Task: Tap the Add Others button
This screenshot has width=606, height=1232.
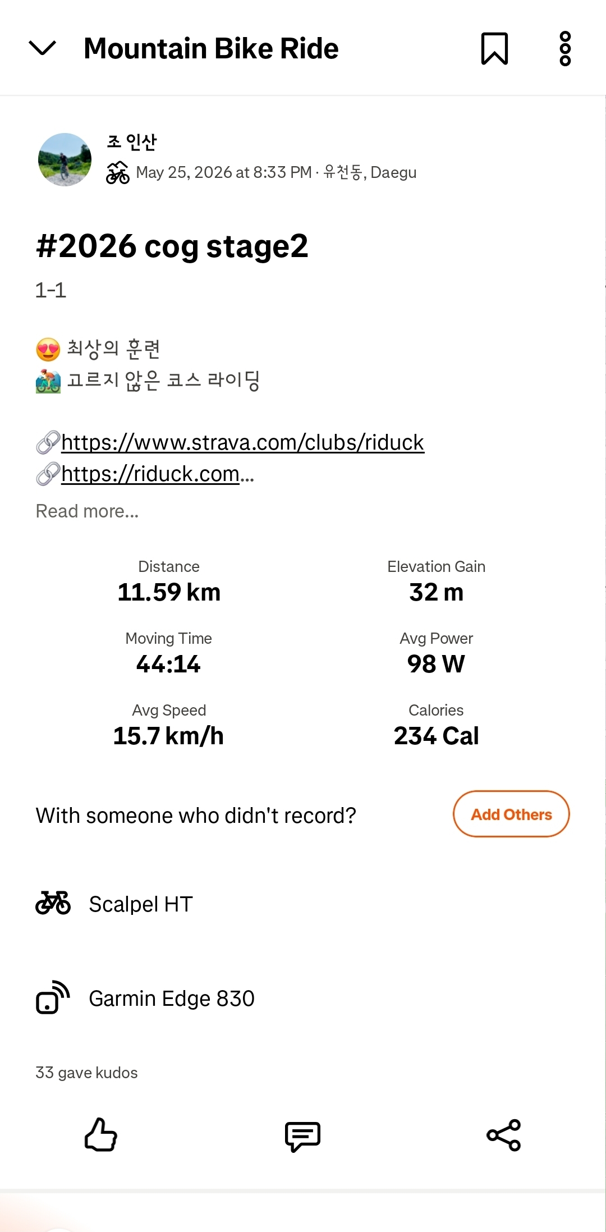Action: 511,814
